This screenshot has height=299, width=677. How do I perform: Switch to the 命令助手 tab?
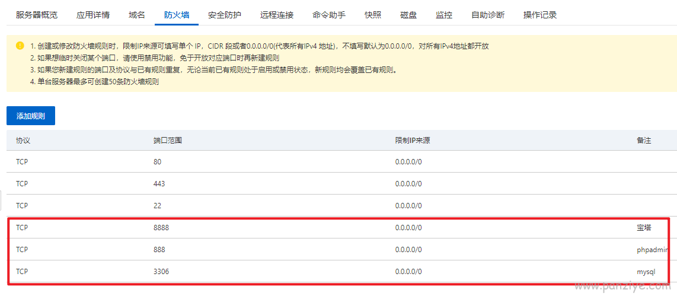click(x=329, y=15)
